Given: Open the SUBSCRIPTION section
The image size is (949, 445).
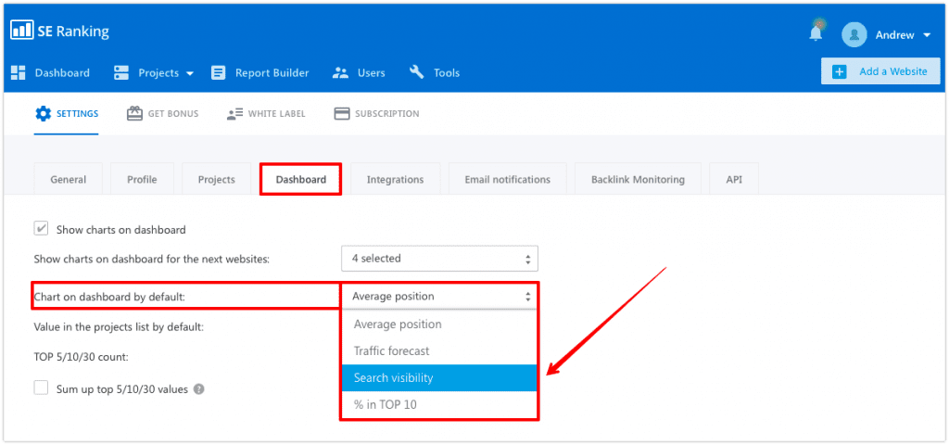Looking at the screenshot, I should (386, 113).
